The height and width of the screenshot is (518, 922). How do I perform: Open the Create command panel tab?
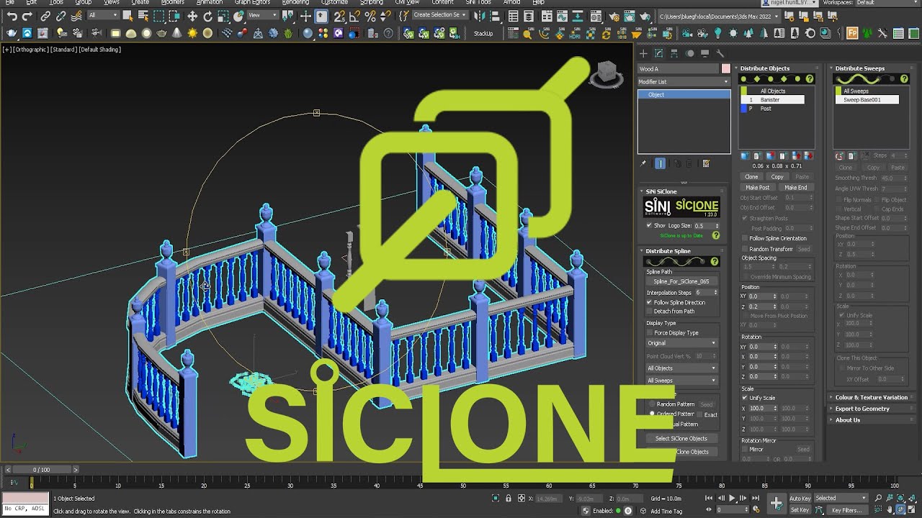pos(643,53)
